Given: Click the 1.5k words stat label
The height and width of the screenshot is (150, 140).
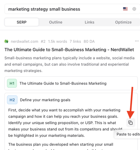Looking at the screenshot, I should 57,41.
